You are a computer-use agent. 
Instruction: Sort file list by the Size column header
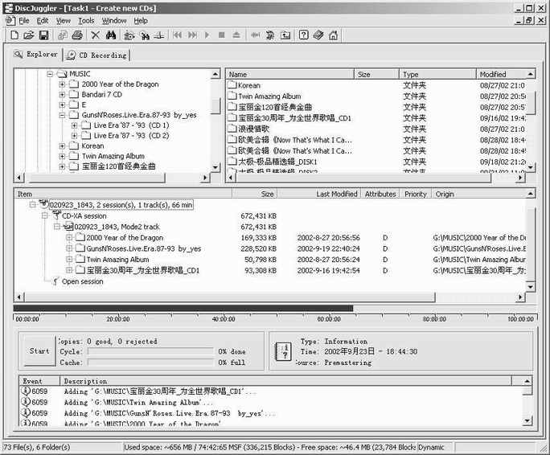click(x=376, y=75)
